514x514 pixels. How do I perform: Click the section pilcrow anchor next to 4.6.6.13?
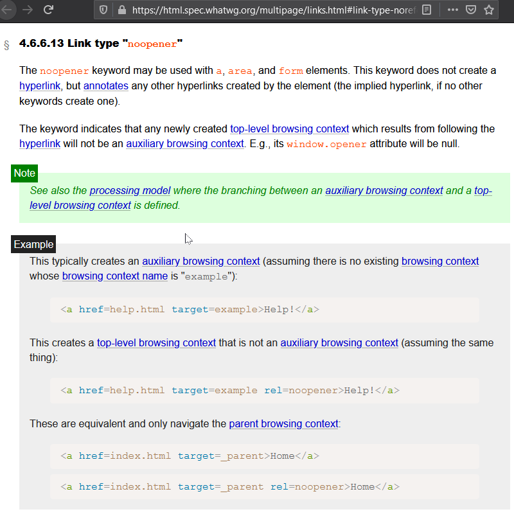[x=6, y=44]
